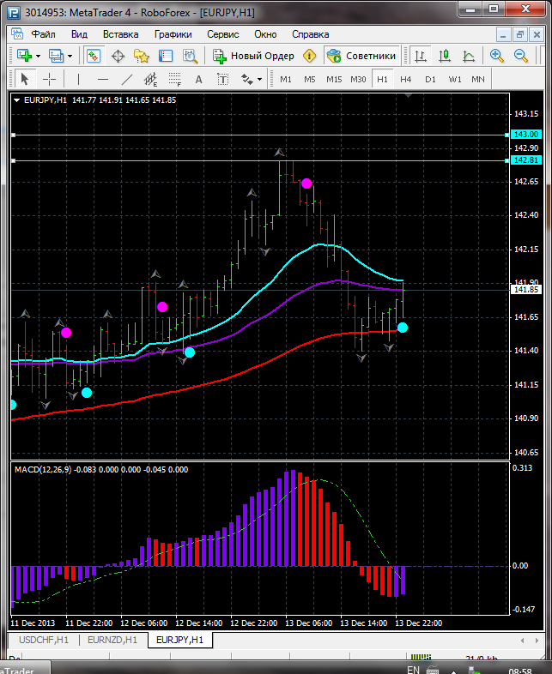Switch to the M15 timeframe

click(334, 80)
